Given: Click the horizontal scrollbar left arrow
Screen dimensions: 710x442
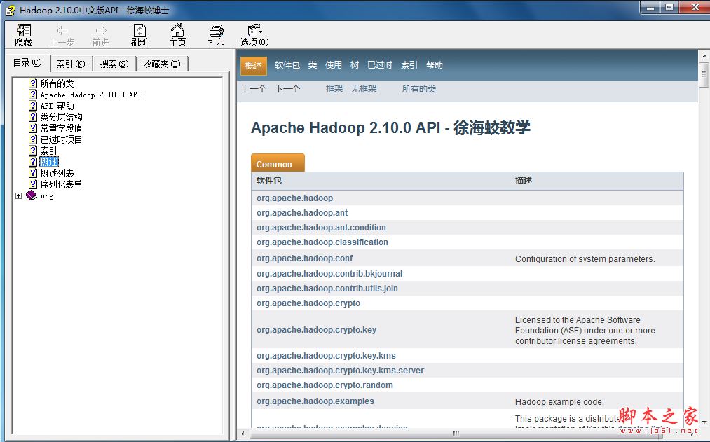Looking at the screenshot, I should coord(243,434).
